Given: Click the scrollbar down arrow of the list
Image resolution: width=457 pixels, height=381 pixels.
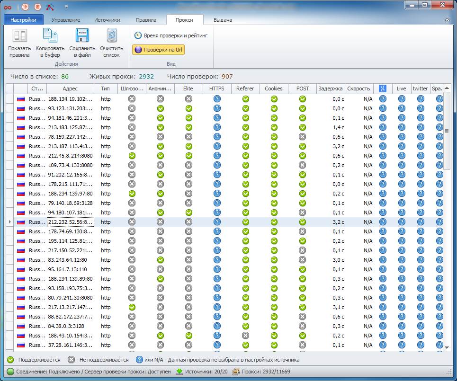Looking at the screenshot, I should coord(447,347).
